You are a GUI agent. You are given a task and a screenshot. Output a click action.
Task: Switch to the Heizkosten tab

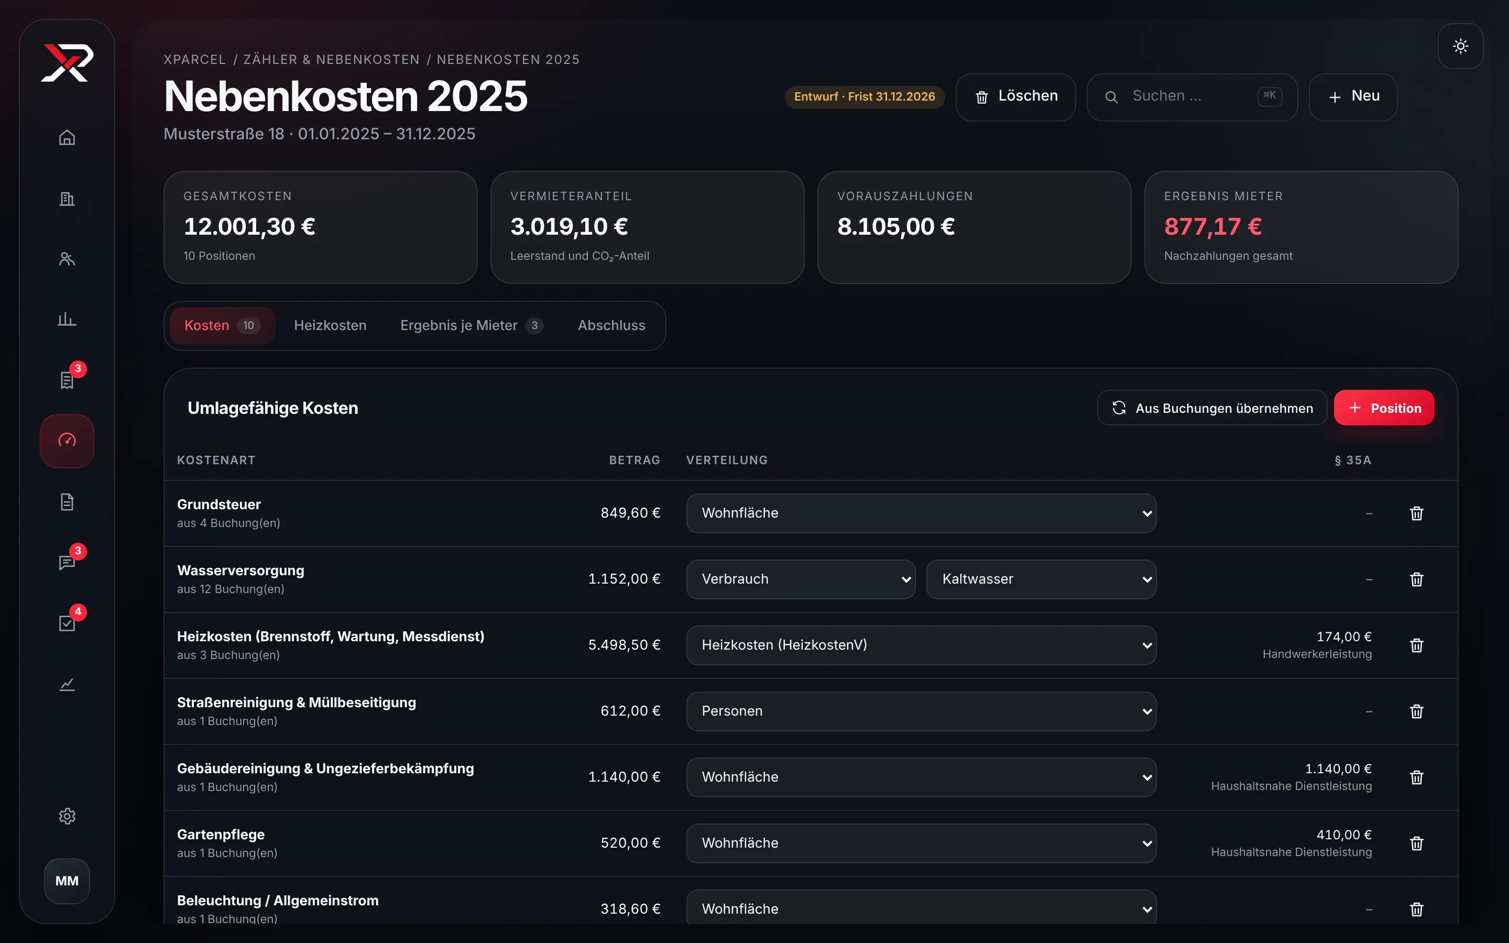coord(330,325)
